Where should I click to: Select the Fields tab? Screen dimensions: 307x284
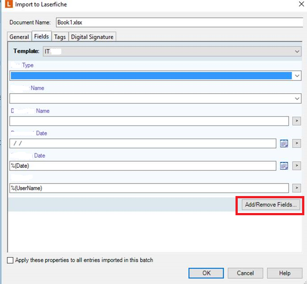pyautogui.click(x=42, y=36)
